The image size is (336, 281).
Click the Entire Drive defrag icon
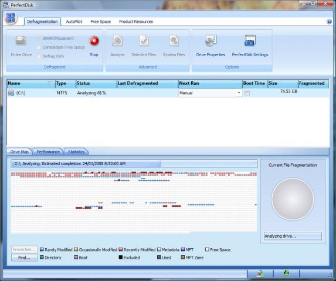[21, 41]
